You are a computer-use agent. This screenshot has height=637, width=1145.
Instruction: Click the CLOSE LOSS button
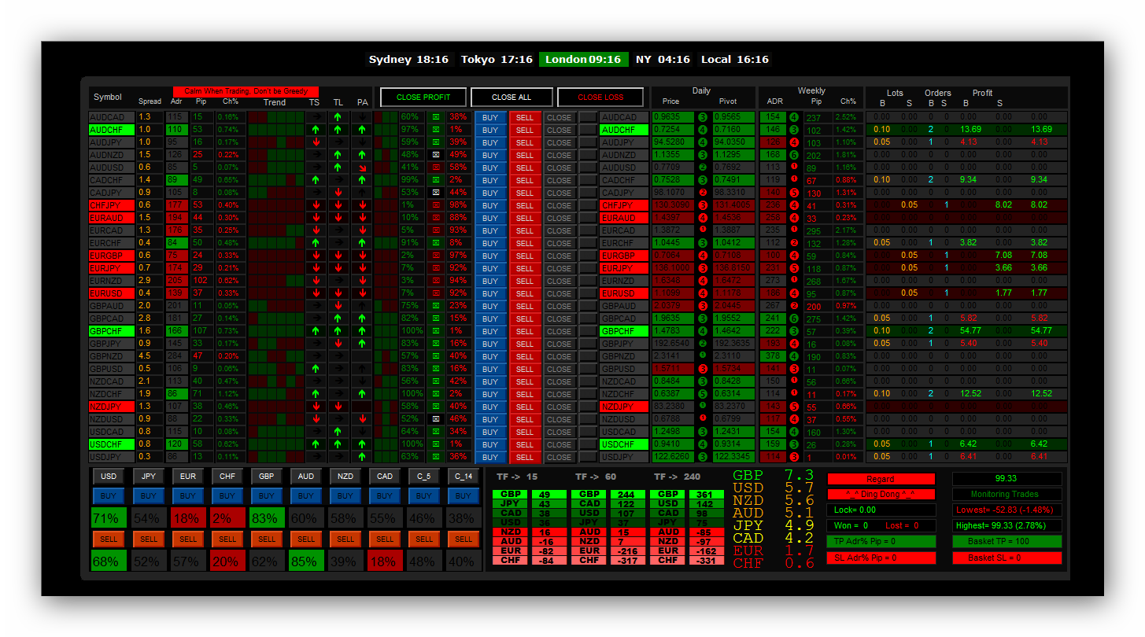tap(600, 98)
